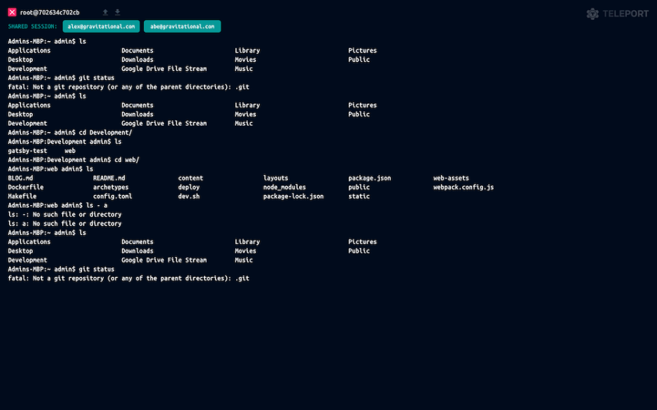Viewport: 657px width, 410px height.
Task: Click on node_modules in the directory listing
Action: point(284,187)
